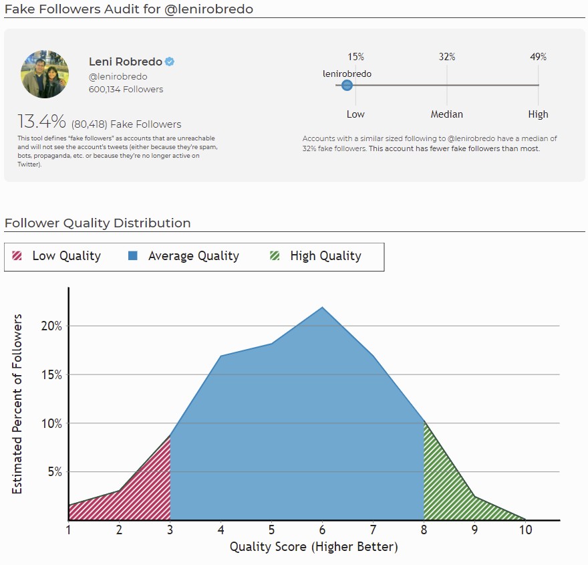
Task: Click the High Quality legend label
Action: (x=325, y=256)
